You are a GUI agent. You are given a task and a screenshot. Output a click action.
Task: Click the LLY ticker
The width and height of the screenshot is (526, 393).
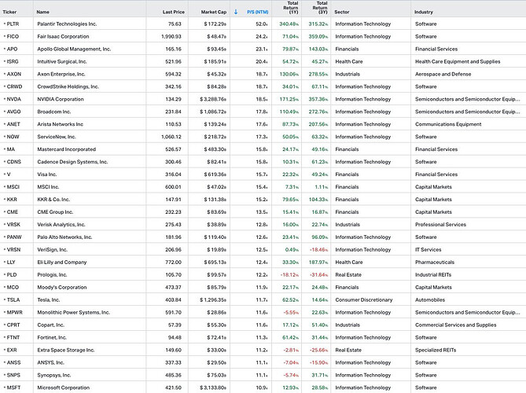[11, 263]
